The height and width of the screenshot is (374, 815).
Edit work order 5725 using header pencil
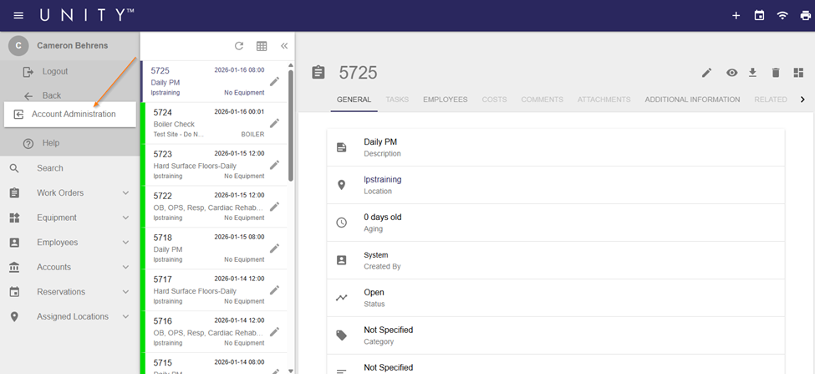click(x=706, y=74)
